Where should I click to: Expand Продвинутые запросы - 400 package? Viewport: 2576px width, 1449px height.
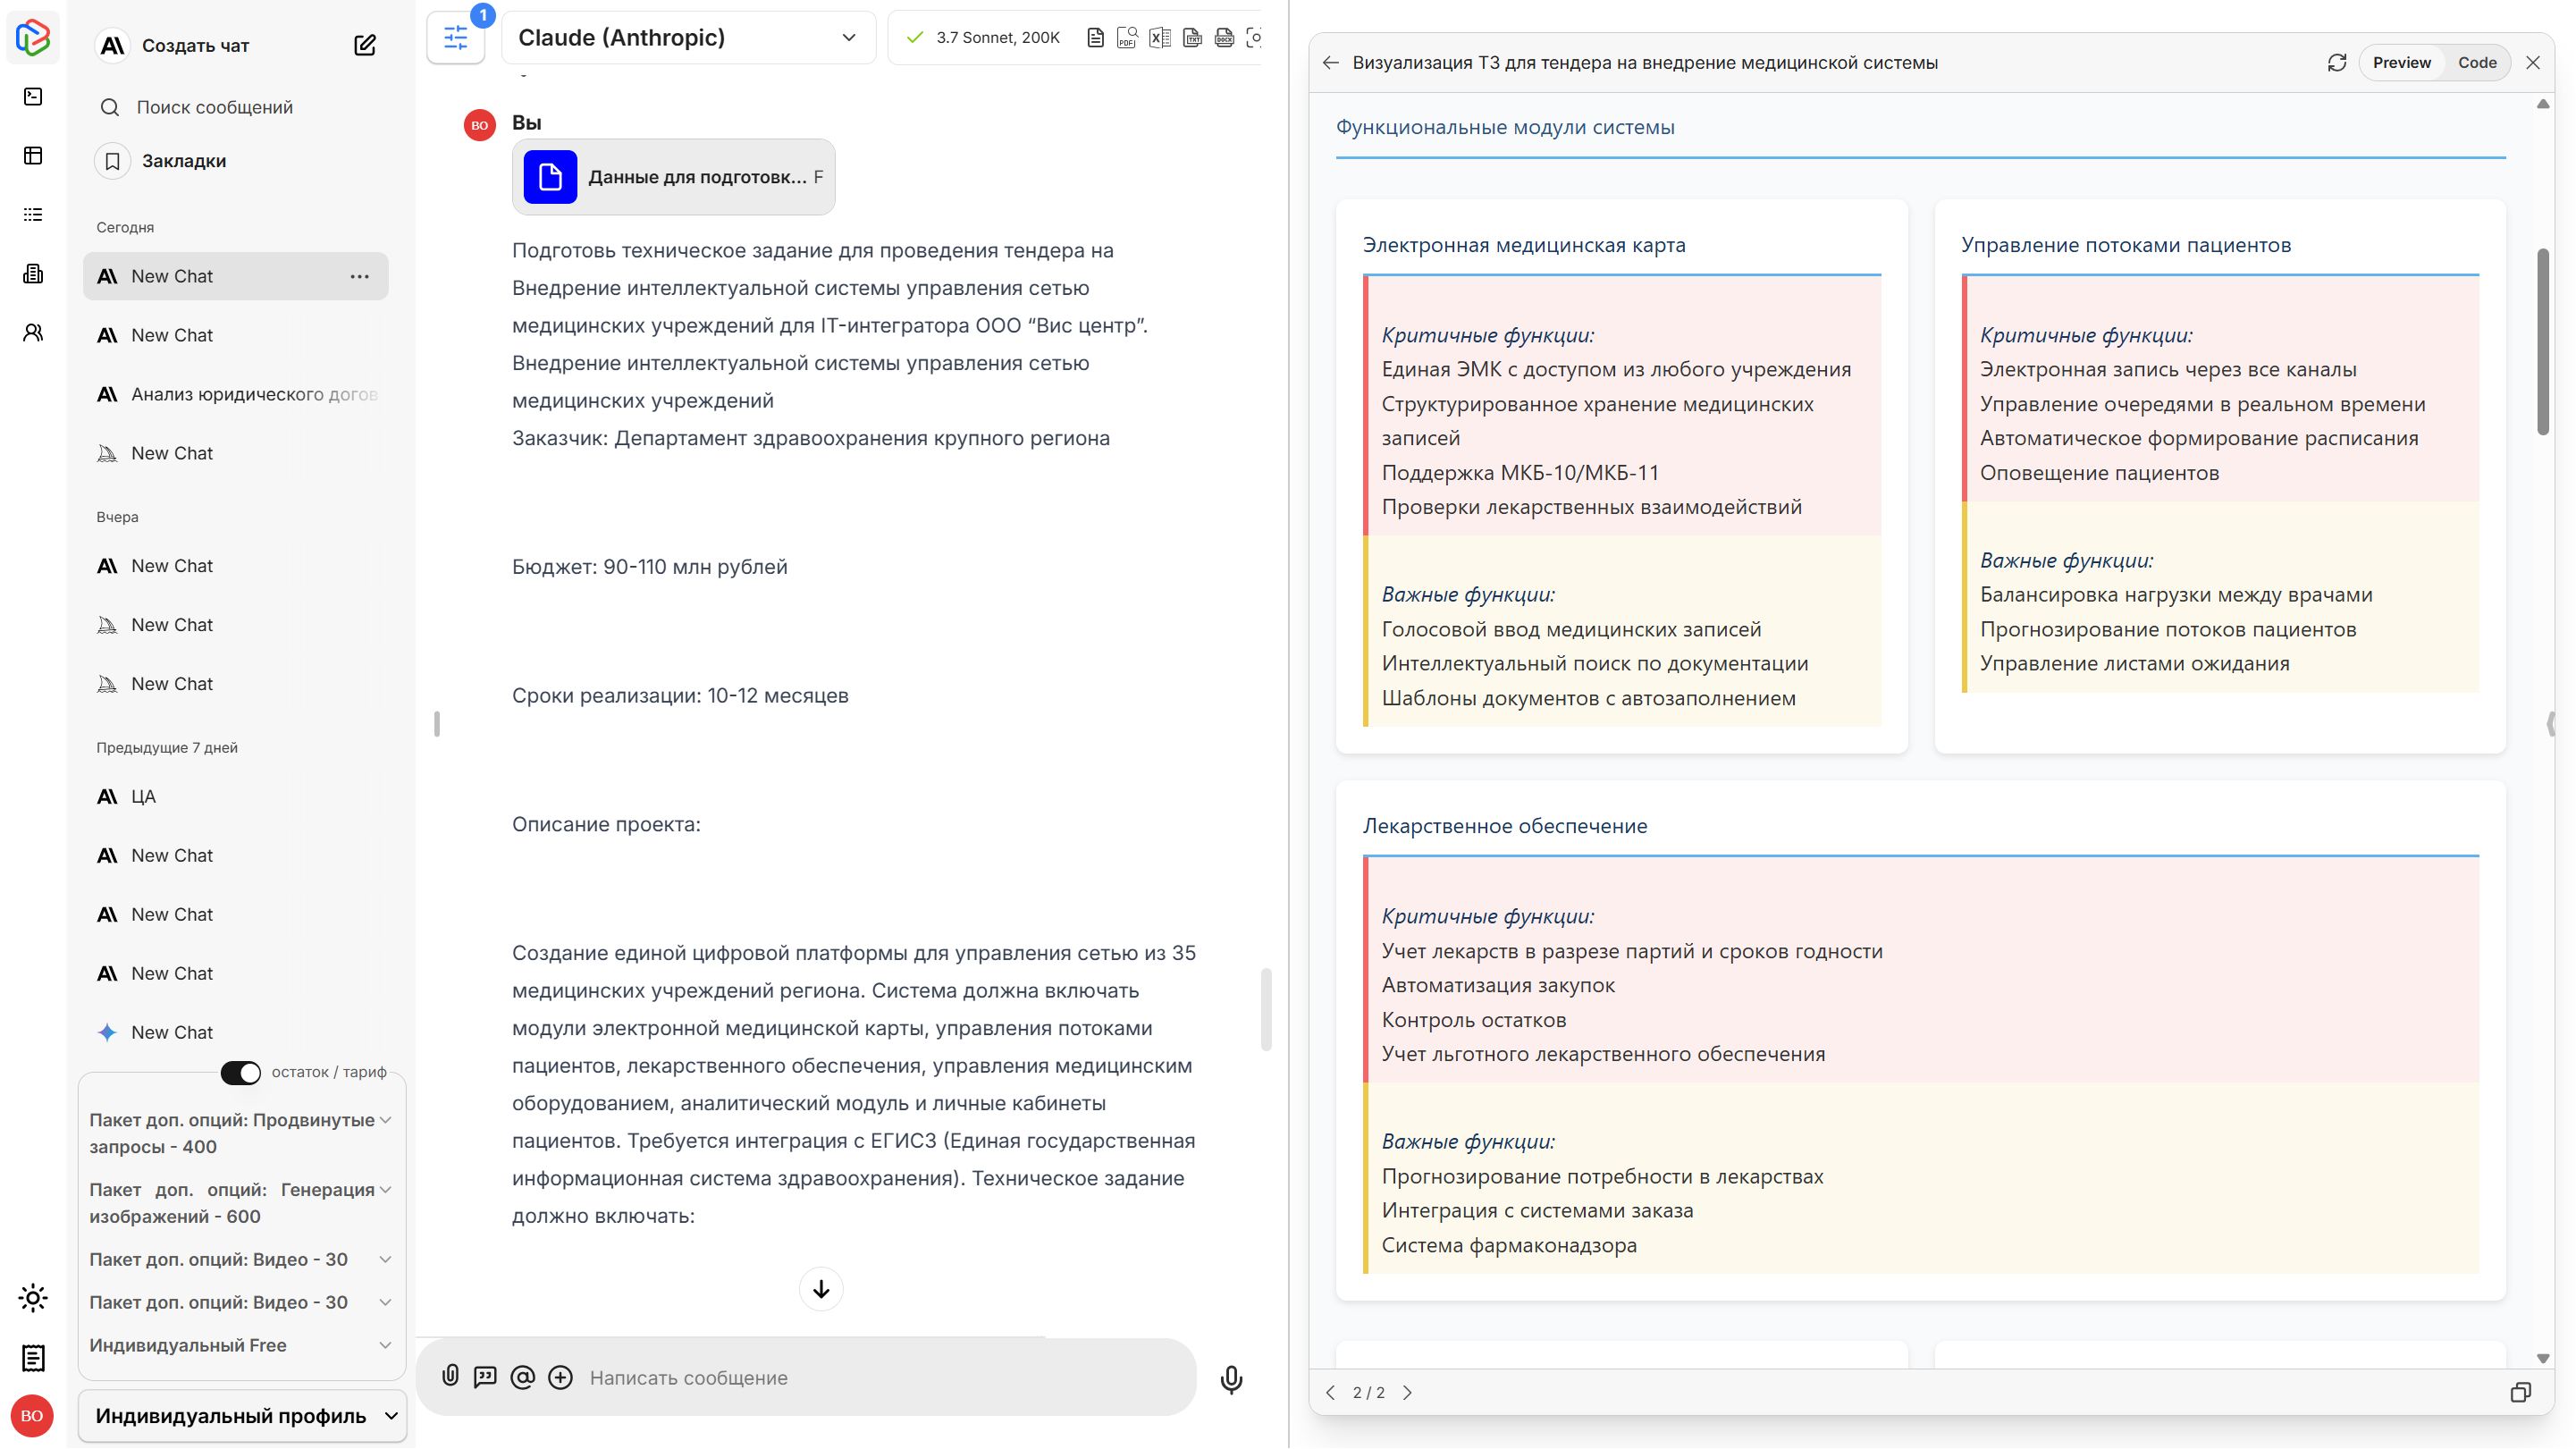point(385,1120)
